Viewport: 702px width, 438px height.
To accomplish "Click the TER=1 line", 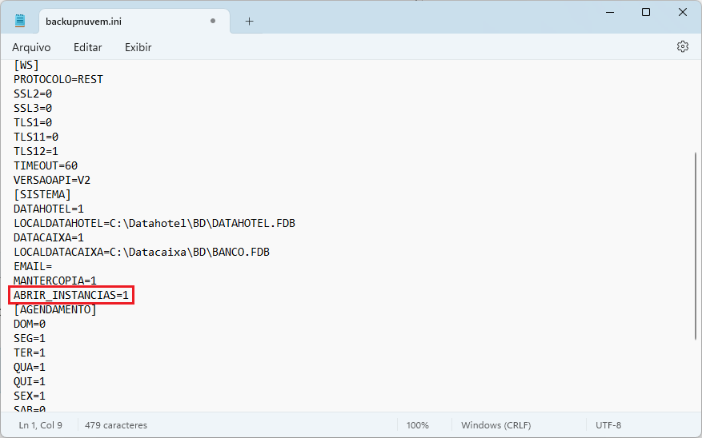I will tap(30, 352).
